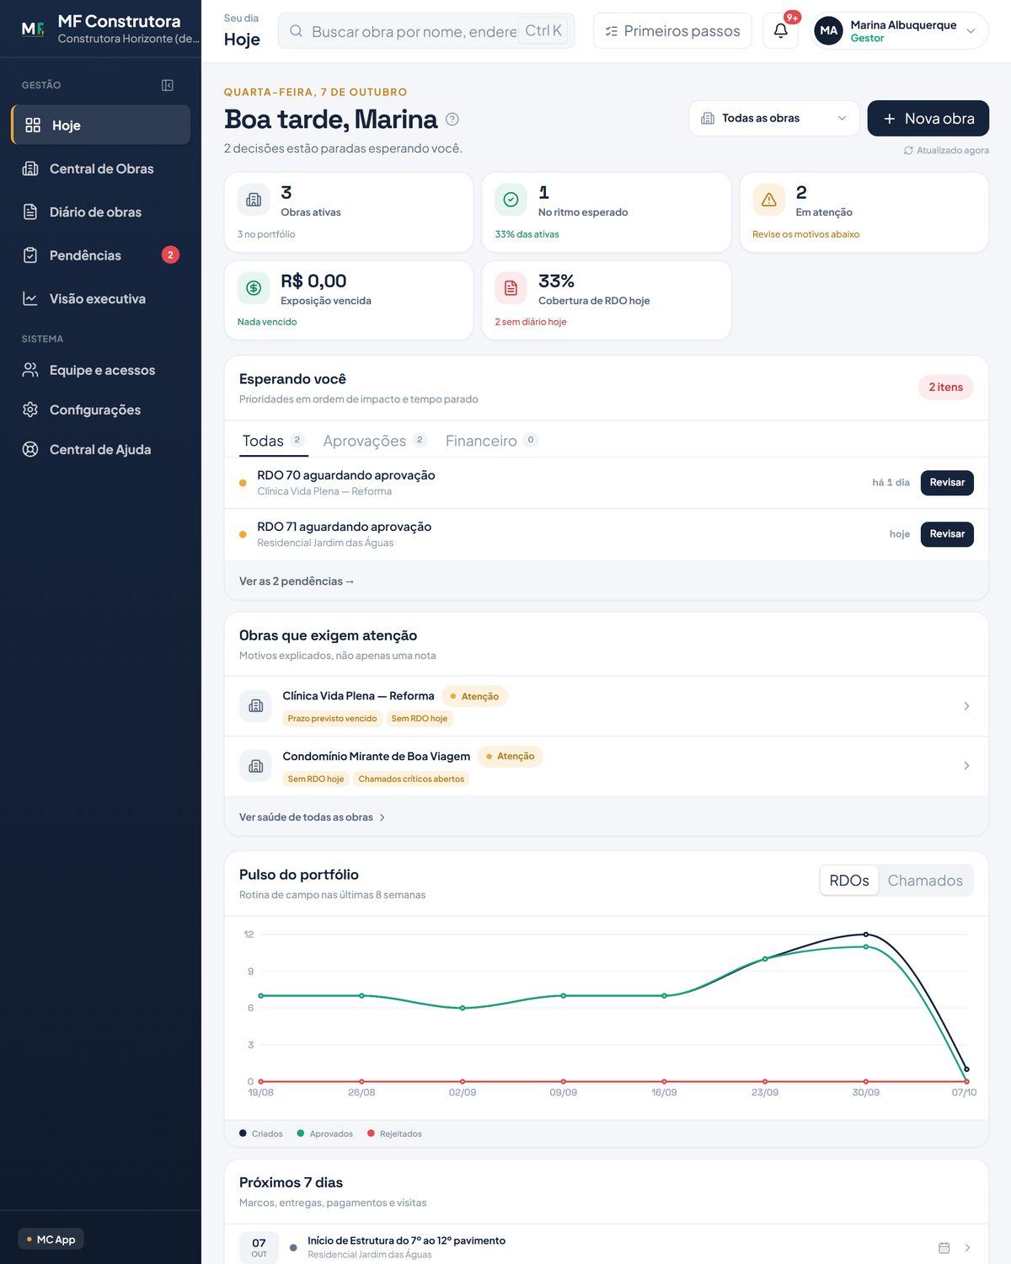Click the MA user avatar

[x=829, y=31]
